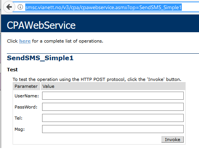Focus the UserName value field

coord(113,95)
